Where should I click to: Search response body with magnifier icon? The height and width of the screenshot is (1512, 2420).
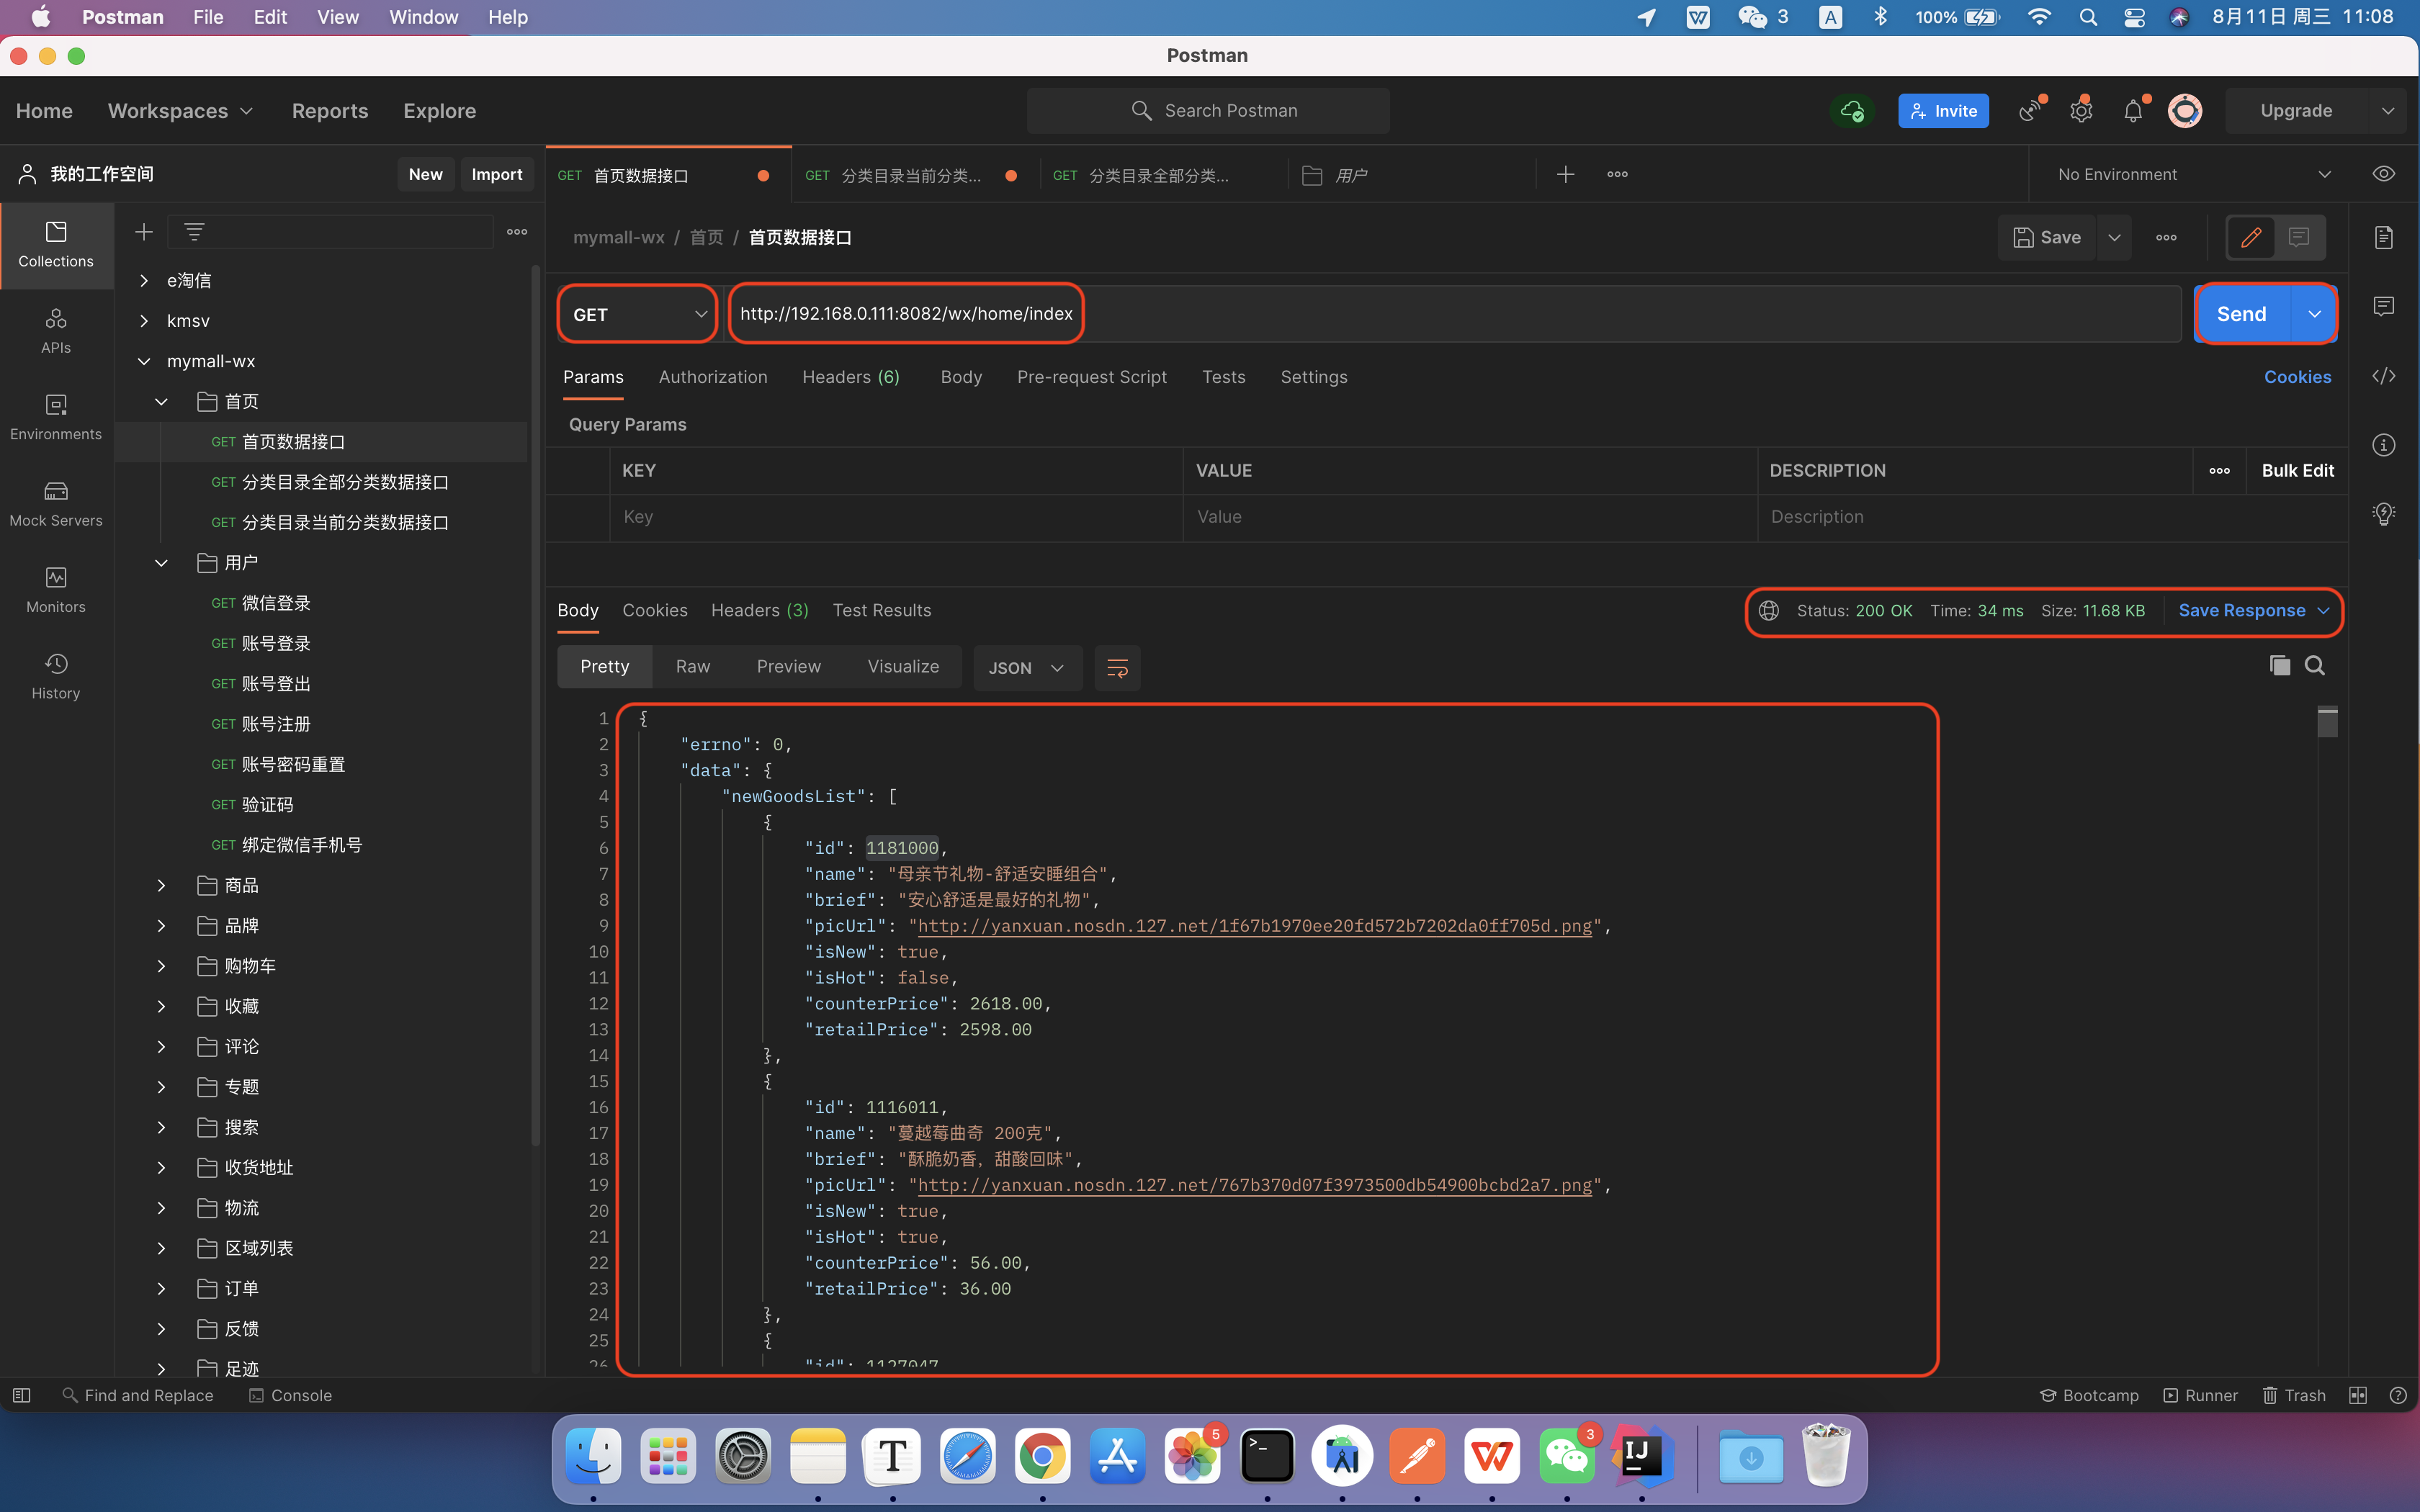(2314, 666)
